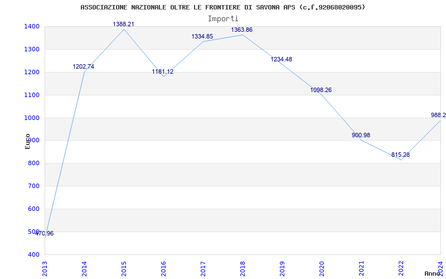Viewport: 446px width, 279px height.
Task: Click data label 1098.26
Action: pos(321,90)
